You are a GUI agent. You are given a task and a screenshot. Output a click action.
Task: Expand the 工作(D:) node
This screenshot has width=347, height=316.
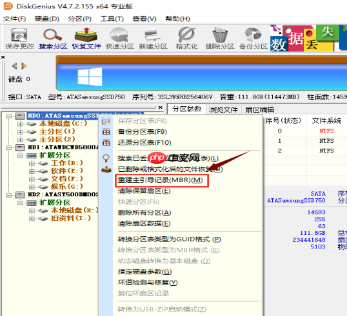click(32, 163)
